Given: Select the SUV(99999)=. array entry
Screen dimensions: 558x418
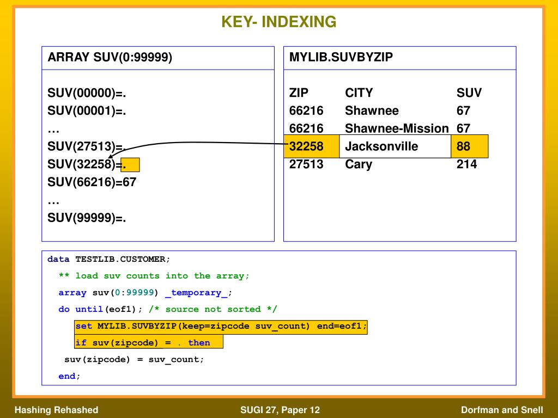Looking at the screenshot, I should pyautogui.click(x=87, y=218).
